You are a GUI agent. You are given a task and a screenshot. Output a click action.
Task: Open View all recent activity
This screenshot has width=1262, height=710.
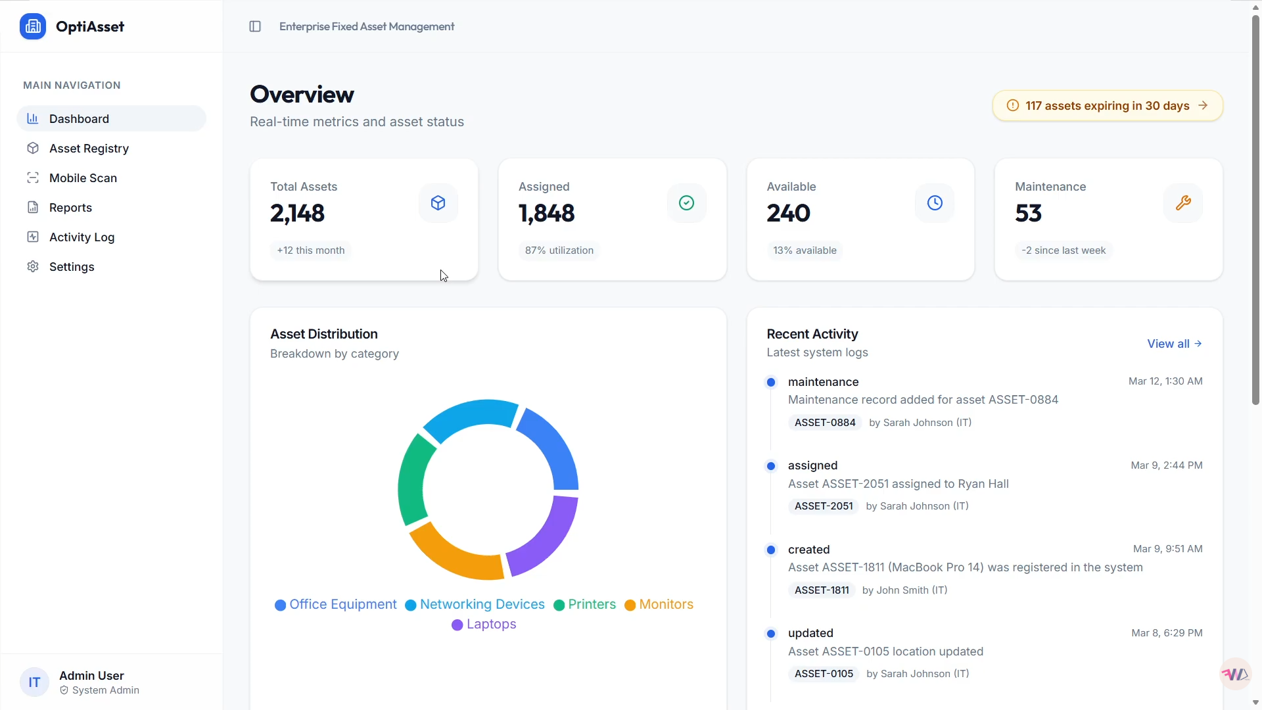(1175, 344)
